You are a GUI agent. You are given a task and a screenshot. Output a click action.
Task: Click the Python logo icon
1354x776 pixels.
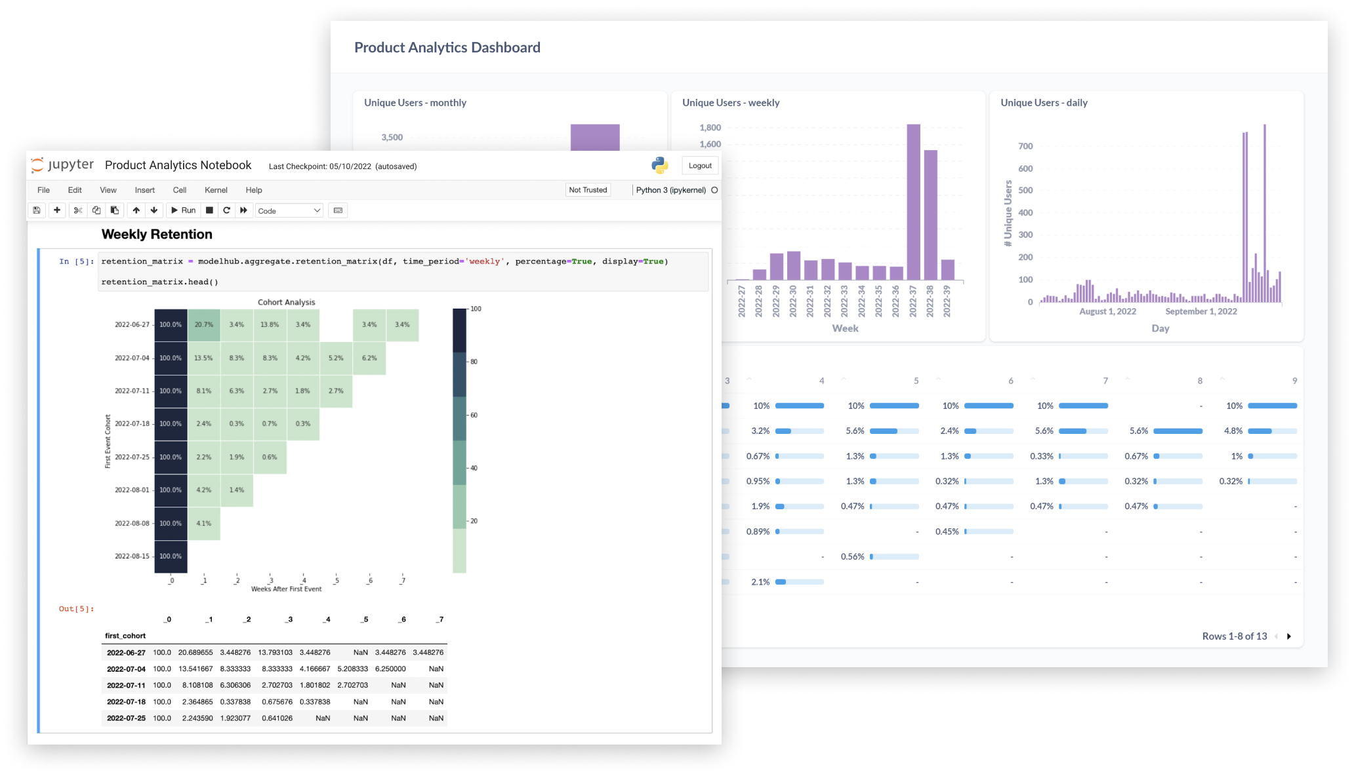[660, 165]
